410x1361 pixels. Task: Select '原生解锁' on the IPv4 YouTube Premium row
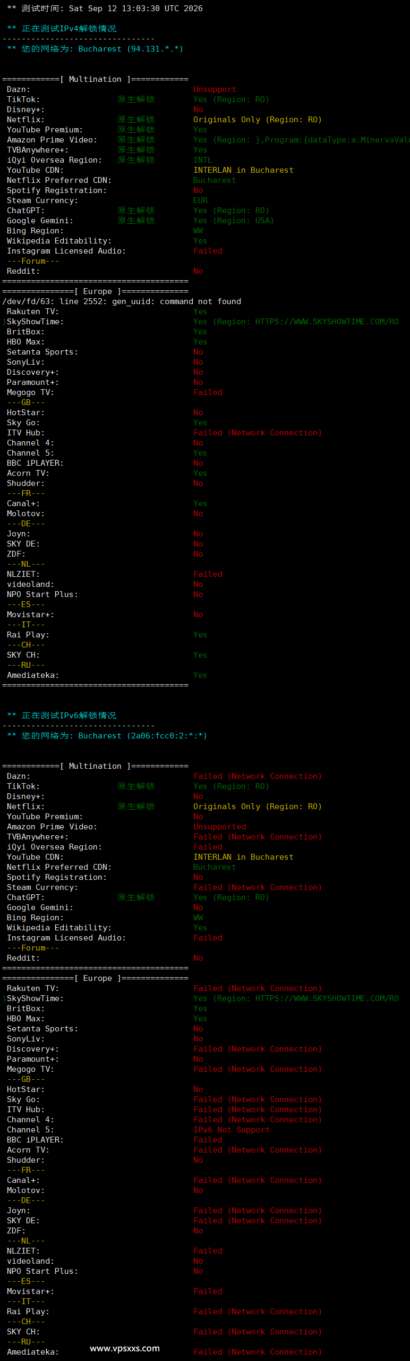tap(136, 130)
